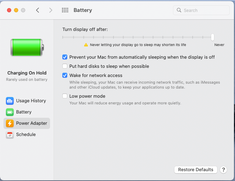
Task: Click the red close window button
Action: tap(9, 10)
